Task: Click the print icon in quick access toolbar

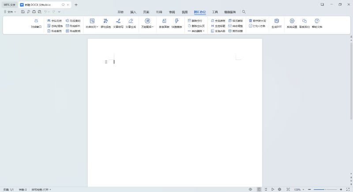Action: pyautogui.click(x=34, y=12)
